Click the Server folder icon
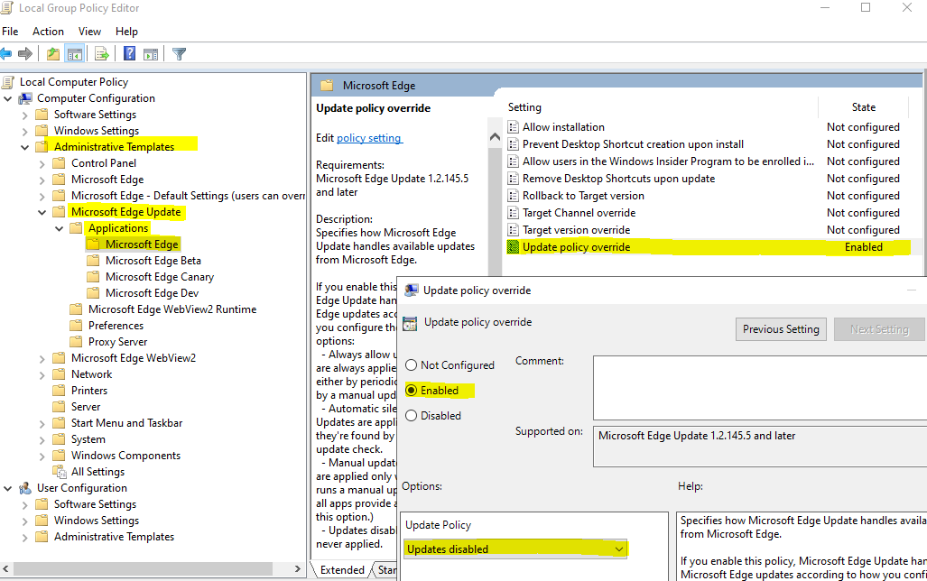Screen dimensions: 927x581 59,407
